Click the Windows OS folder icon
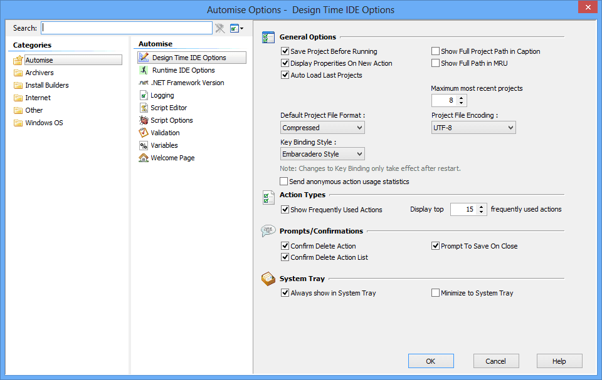This screenshot has width=602, height=380. pos(18,123)
